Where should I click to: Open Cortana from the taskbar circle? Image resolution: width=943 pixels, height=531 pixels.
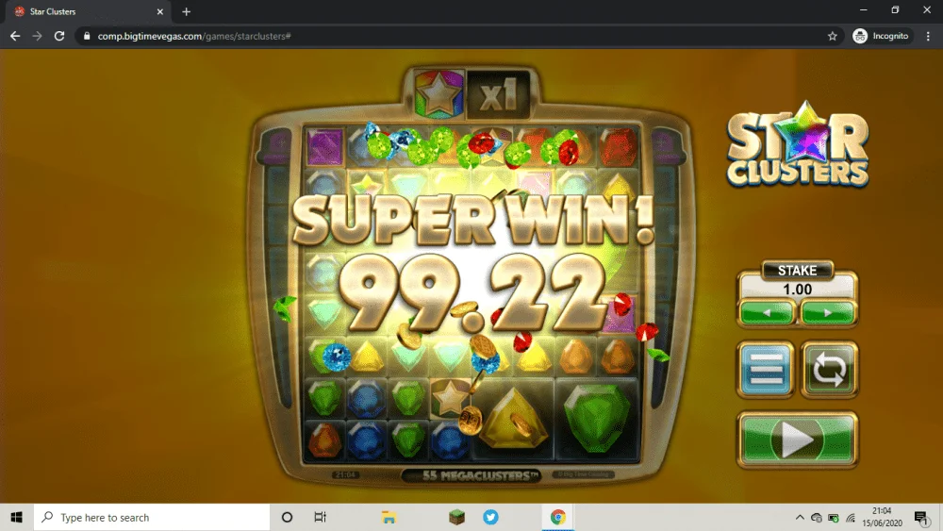(287, 517)
